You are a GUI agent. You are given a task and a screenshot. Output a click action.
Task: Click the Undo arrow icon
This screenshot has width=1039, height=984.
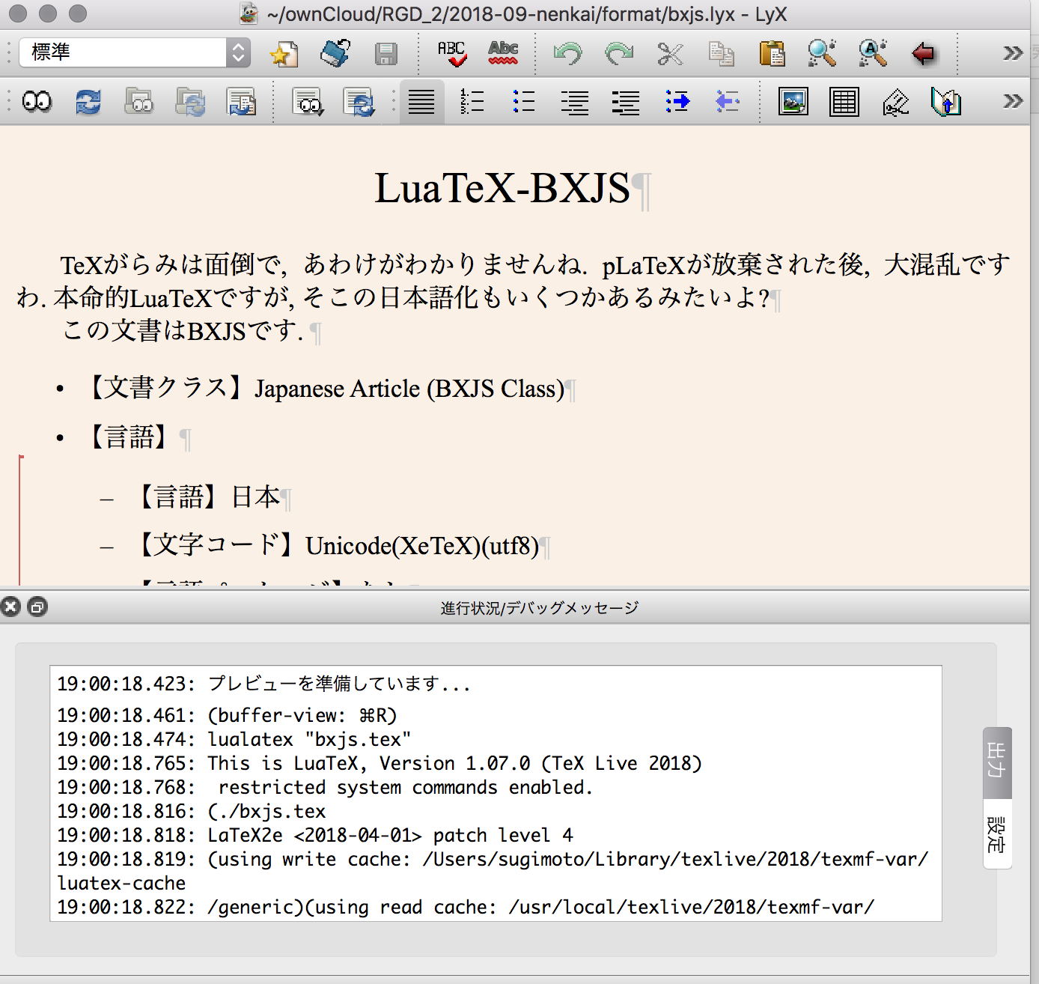click(568, 53)
